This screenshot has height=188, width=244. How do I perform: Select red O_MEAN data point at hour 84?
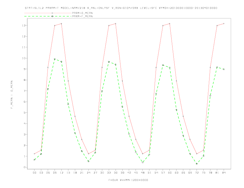[224, 24]
